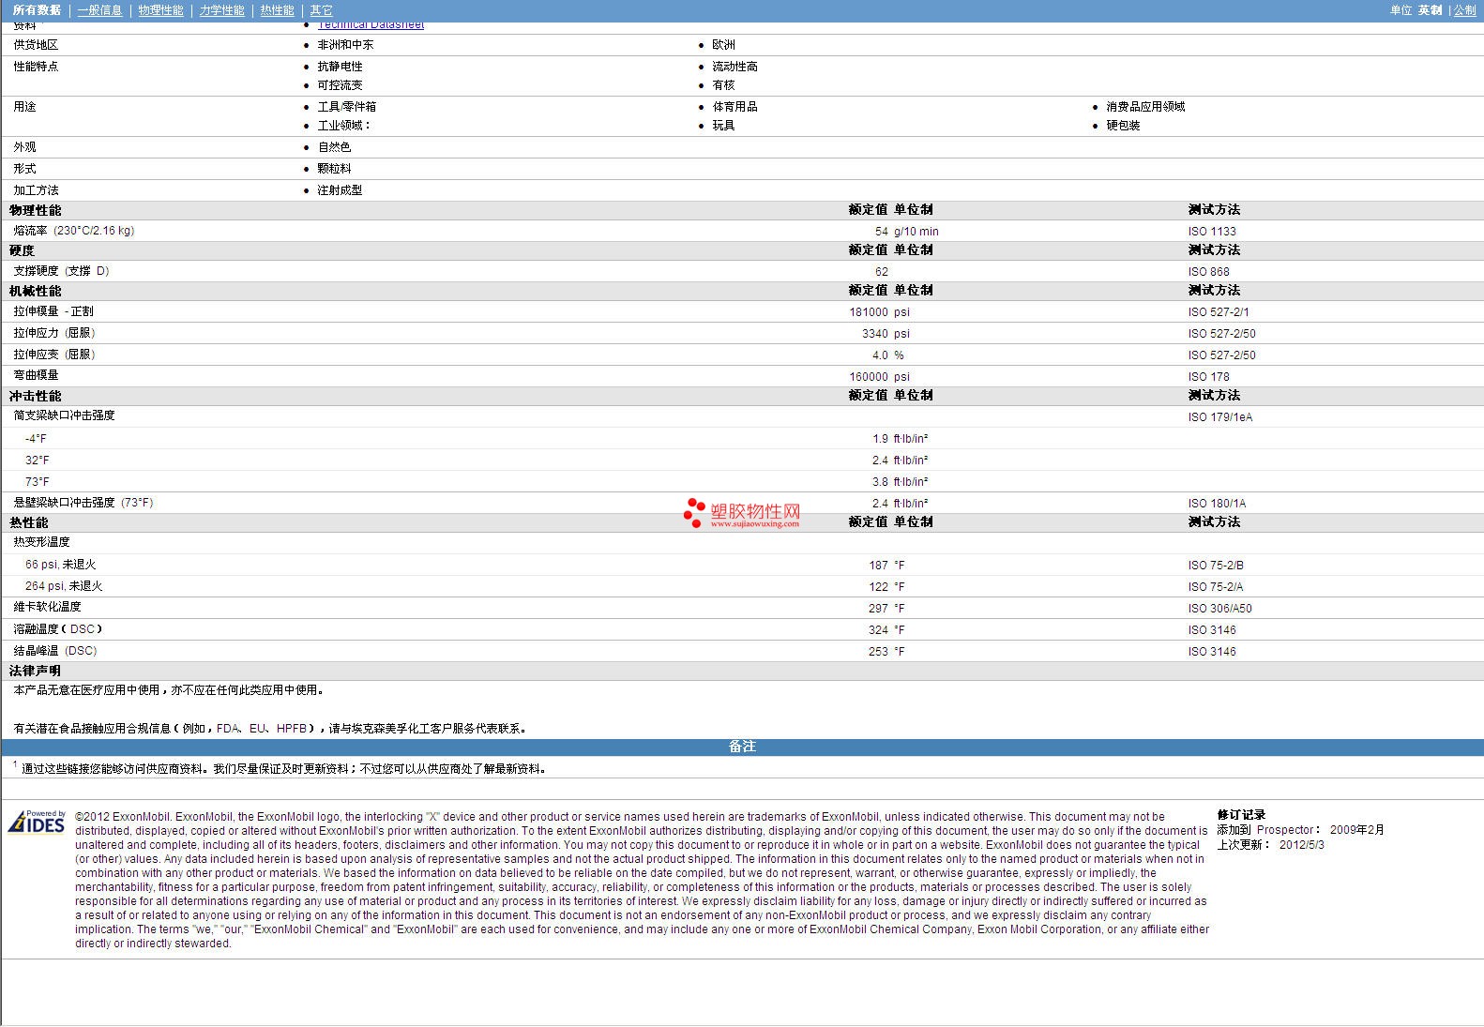
Task: Select 消费品应用领域 usage item
Action: [x=1145, y=107]
